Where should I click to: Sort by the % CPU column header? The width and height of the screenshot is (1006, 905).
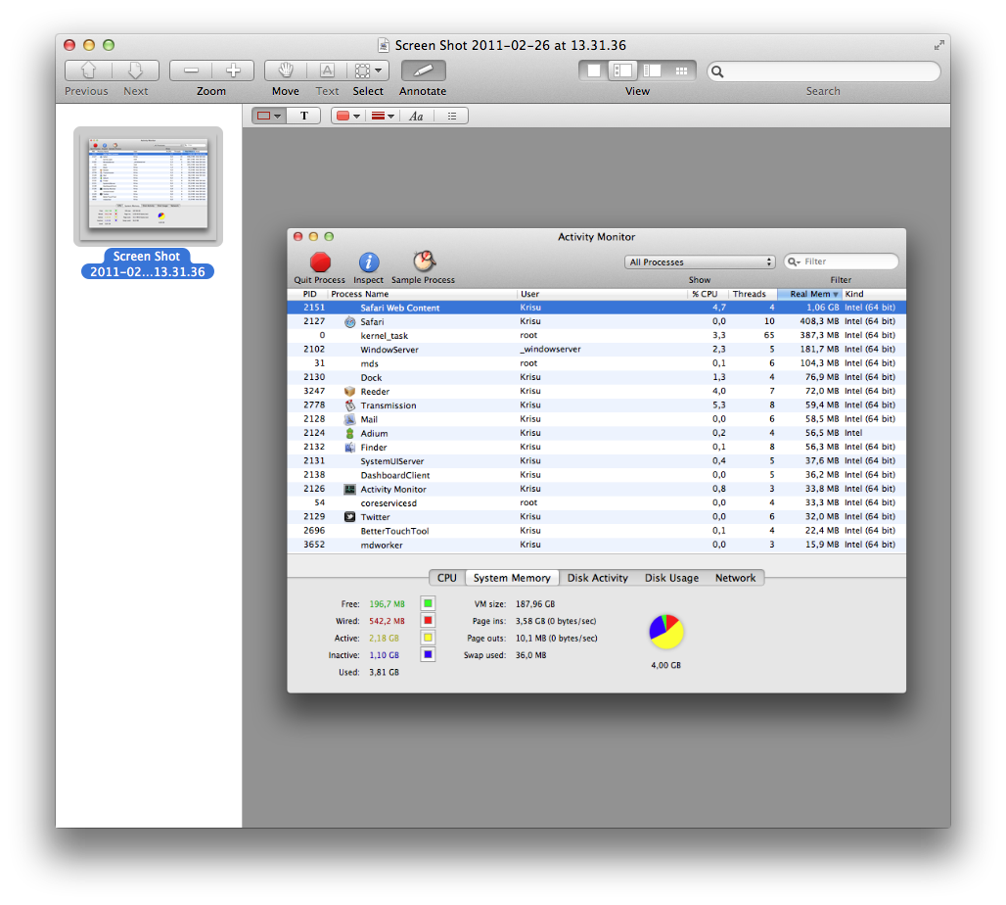pyautogui.click(x=706, y=294)
